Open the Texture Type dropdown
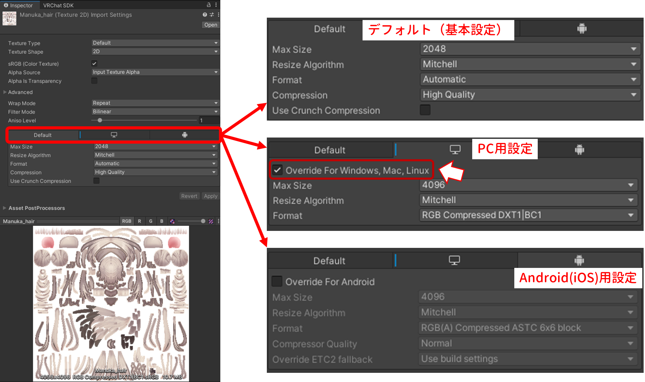 (x=155, y=43)
